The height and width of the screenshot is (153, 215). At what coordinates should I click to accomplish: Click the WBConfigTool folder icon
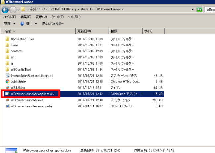(7, 69)
